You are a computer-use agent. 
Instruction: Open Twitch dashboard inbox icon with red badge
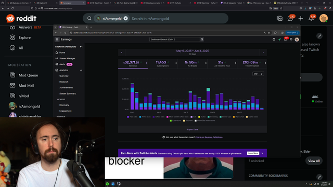pyautogui.click(x=286, y=39)
